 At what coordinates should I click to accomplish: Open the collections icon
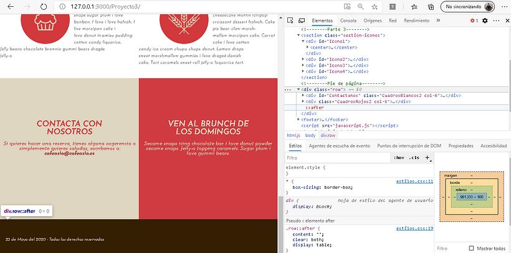(431, 6)
